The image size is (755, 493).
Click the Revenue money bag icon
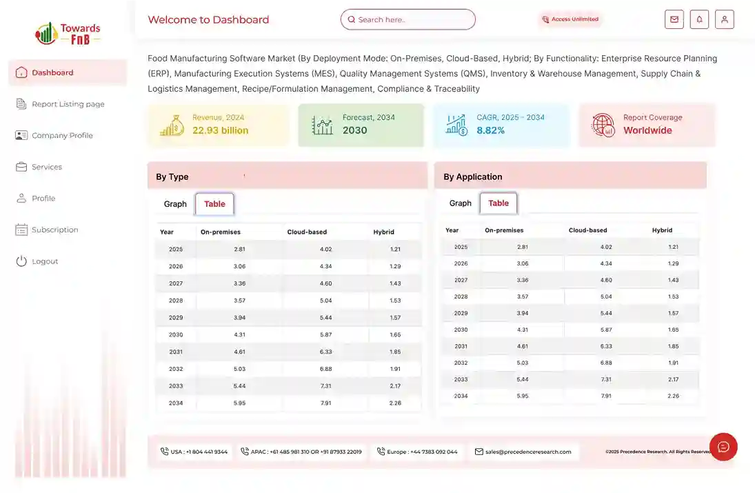click(172, 125)
